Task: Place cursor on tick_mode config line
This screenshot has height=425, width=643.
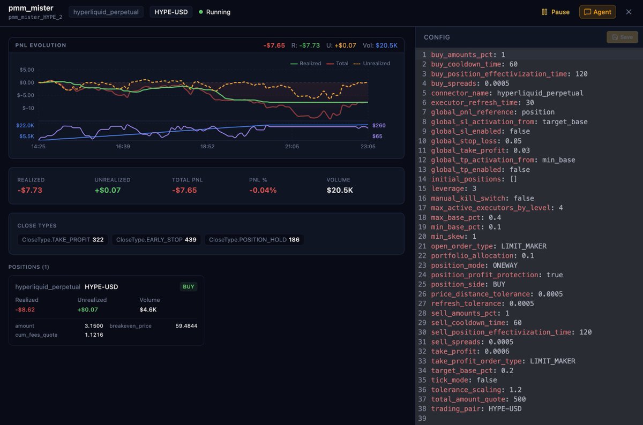Action: 464,380
